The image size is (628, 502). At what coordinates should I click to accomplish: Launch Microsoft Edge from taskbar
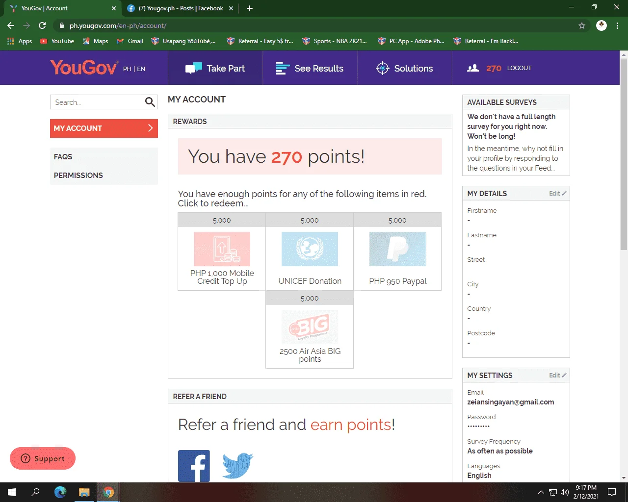pos(60,492)
